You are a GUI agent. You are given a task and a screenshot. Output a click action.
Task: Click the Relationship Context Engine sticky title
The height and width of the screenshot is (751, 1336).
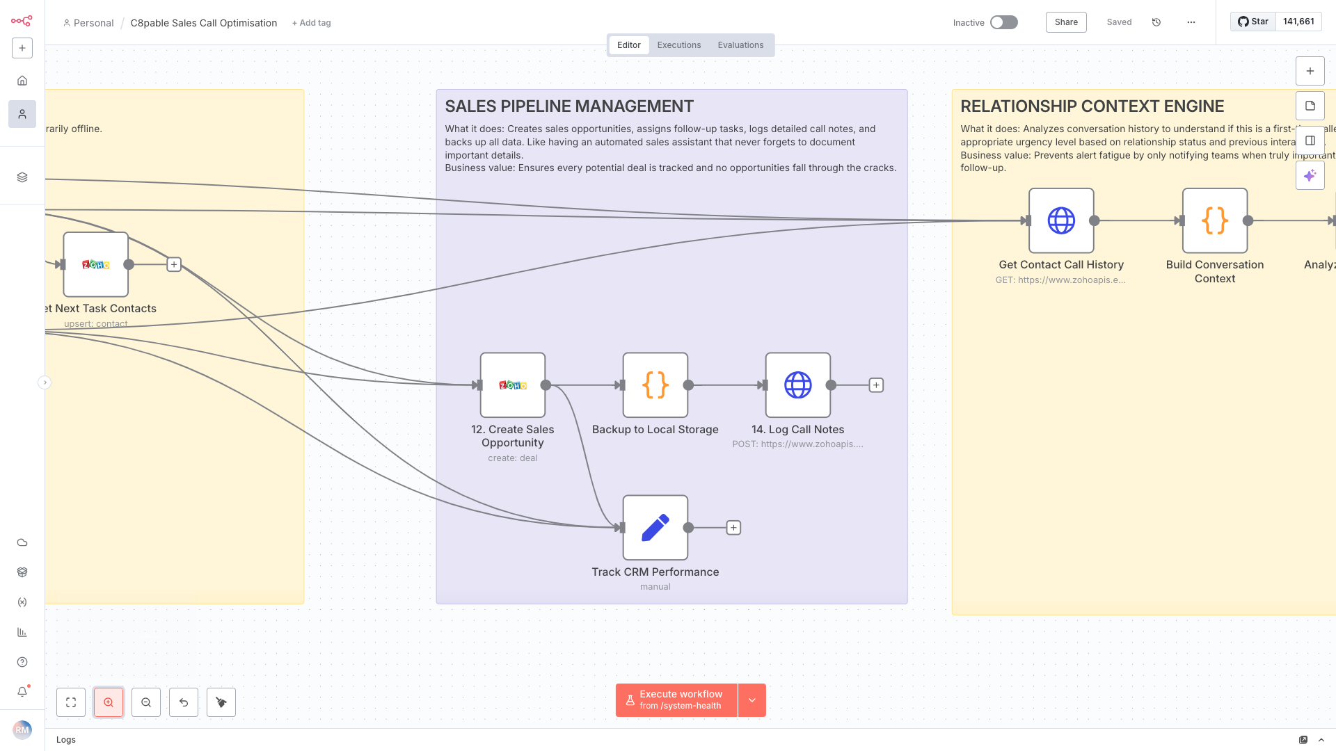pyautogui.click(x=1092, y=106)
